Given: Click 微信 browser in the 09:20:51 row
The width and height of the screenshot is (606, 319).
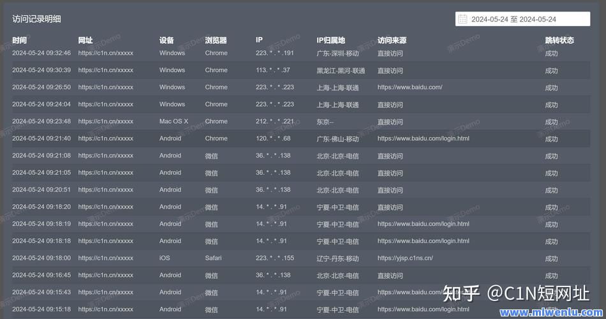Looking at the screenshot, I should point(211,190).
